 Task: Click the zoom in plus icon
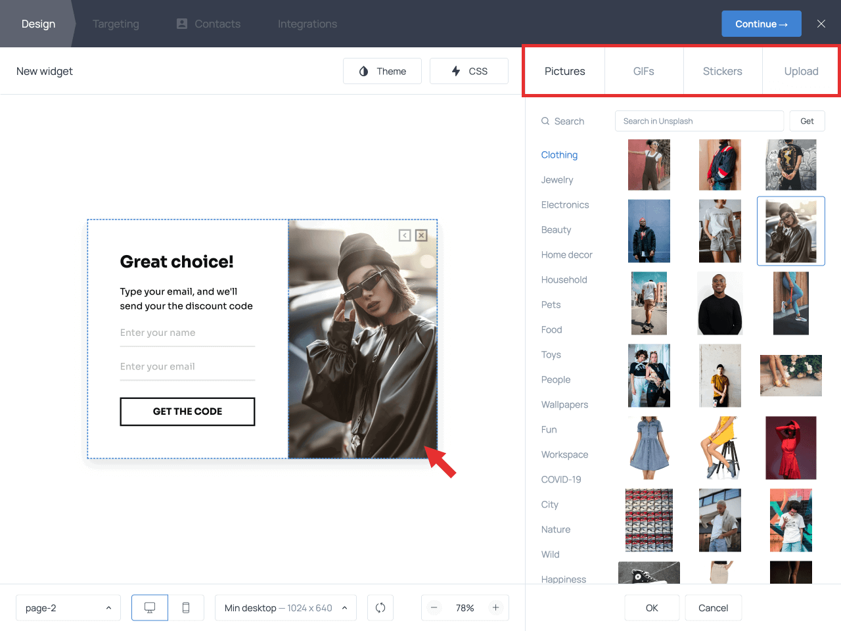496,608
